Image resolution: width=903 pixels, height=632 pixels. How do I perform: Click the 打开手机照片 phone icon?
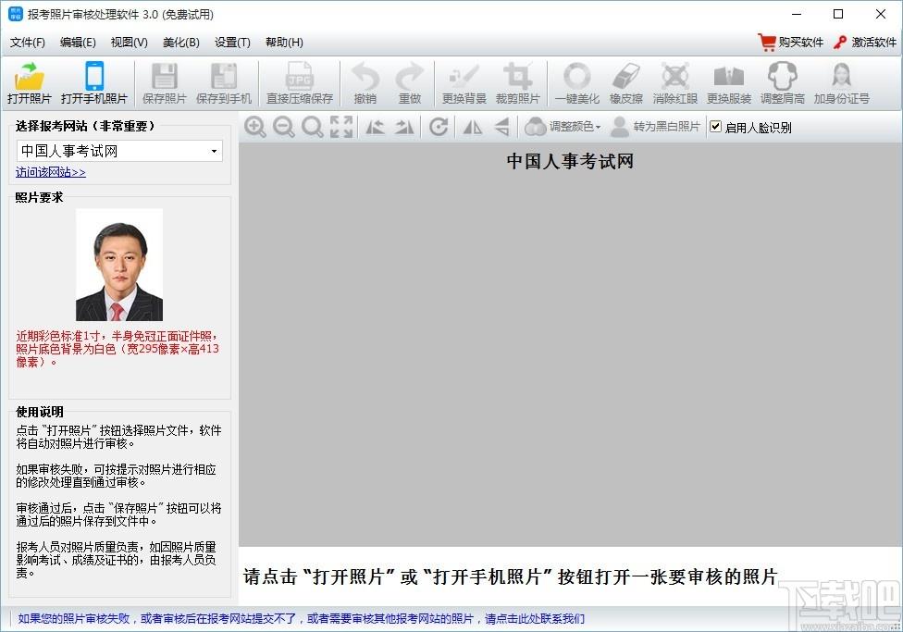pyautogui.click(x=93, y=76)
